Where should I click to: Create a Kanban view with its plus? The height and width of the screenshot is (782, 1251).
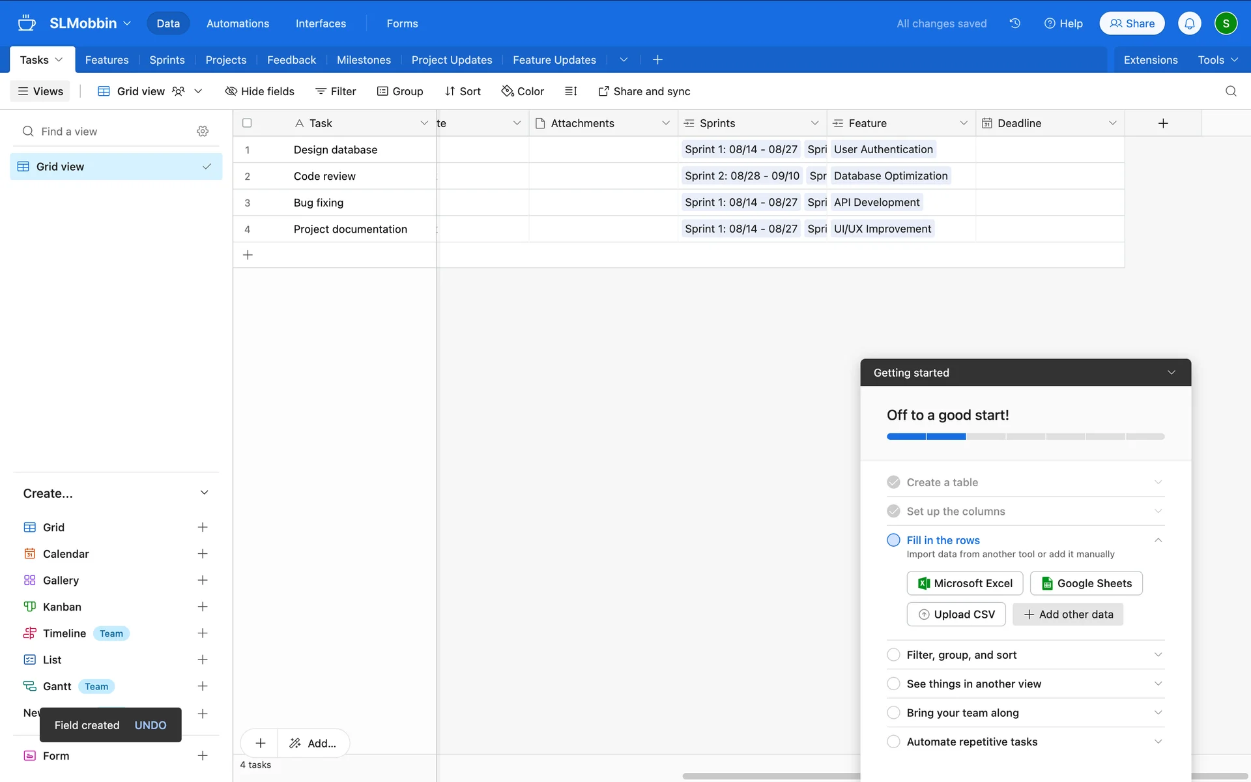click(203, 607)
